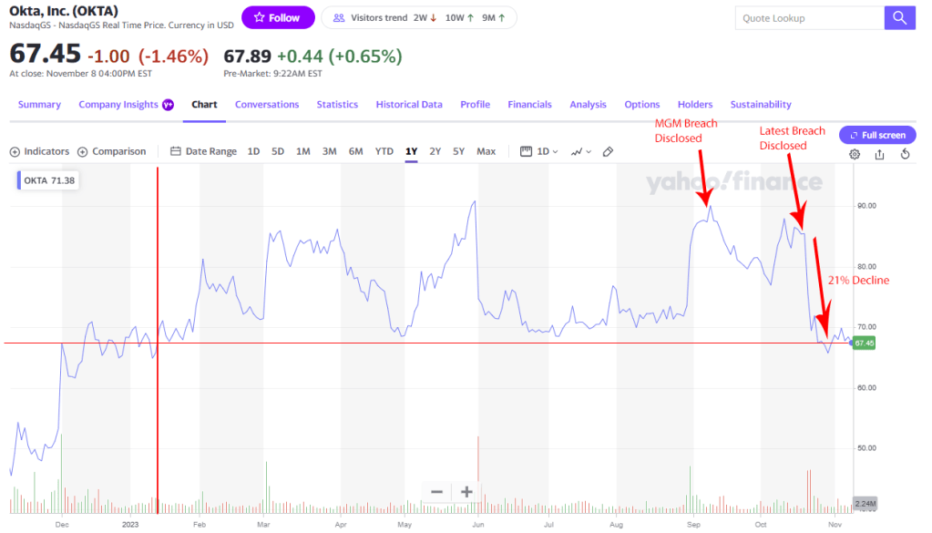This screenshot has height=533, width=932.
Task: Select the drawing pencil tool
Action: [x=608, y=152]
